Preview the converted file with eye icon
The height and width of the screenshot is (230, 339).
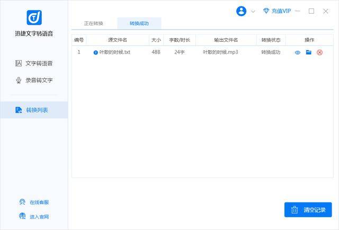(298, 52)
